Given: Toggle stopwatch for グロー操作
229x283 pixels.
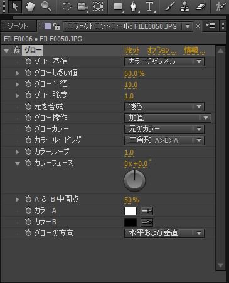Looking at the screenshot, I should (x=28, y=118).
